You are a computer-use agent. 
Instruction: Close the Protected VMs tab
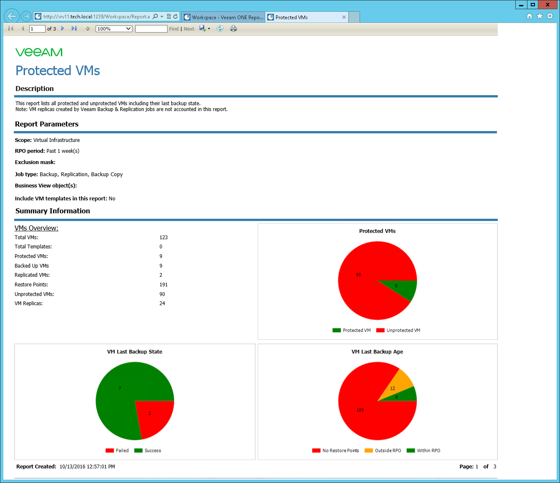(344, 17)
